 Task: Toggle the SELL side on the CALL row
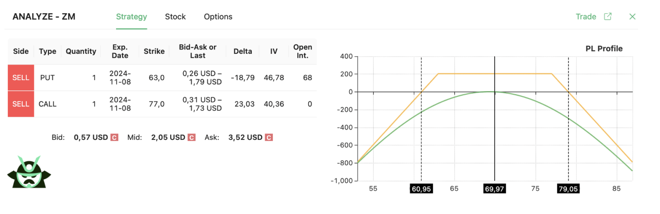[21, 104]
